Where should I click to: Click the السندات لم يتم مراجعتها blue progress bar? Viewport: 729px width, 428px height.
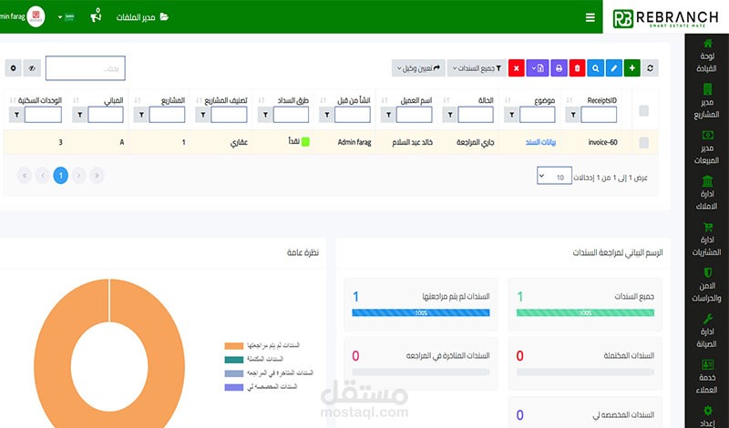(x=421, y=312)
